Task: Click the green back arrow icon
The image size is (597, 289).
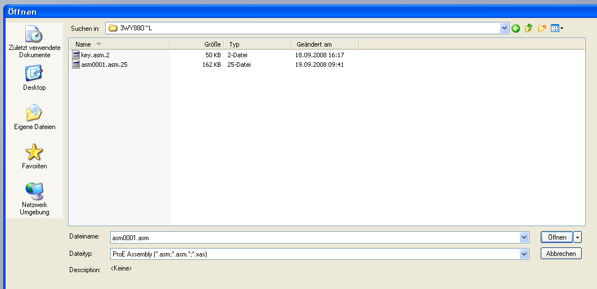Action: tap(515, 28)
